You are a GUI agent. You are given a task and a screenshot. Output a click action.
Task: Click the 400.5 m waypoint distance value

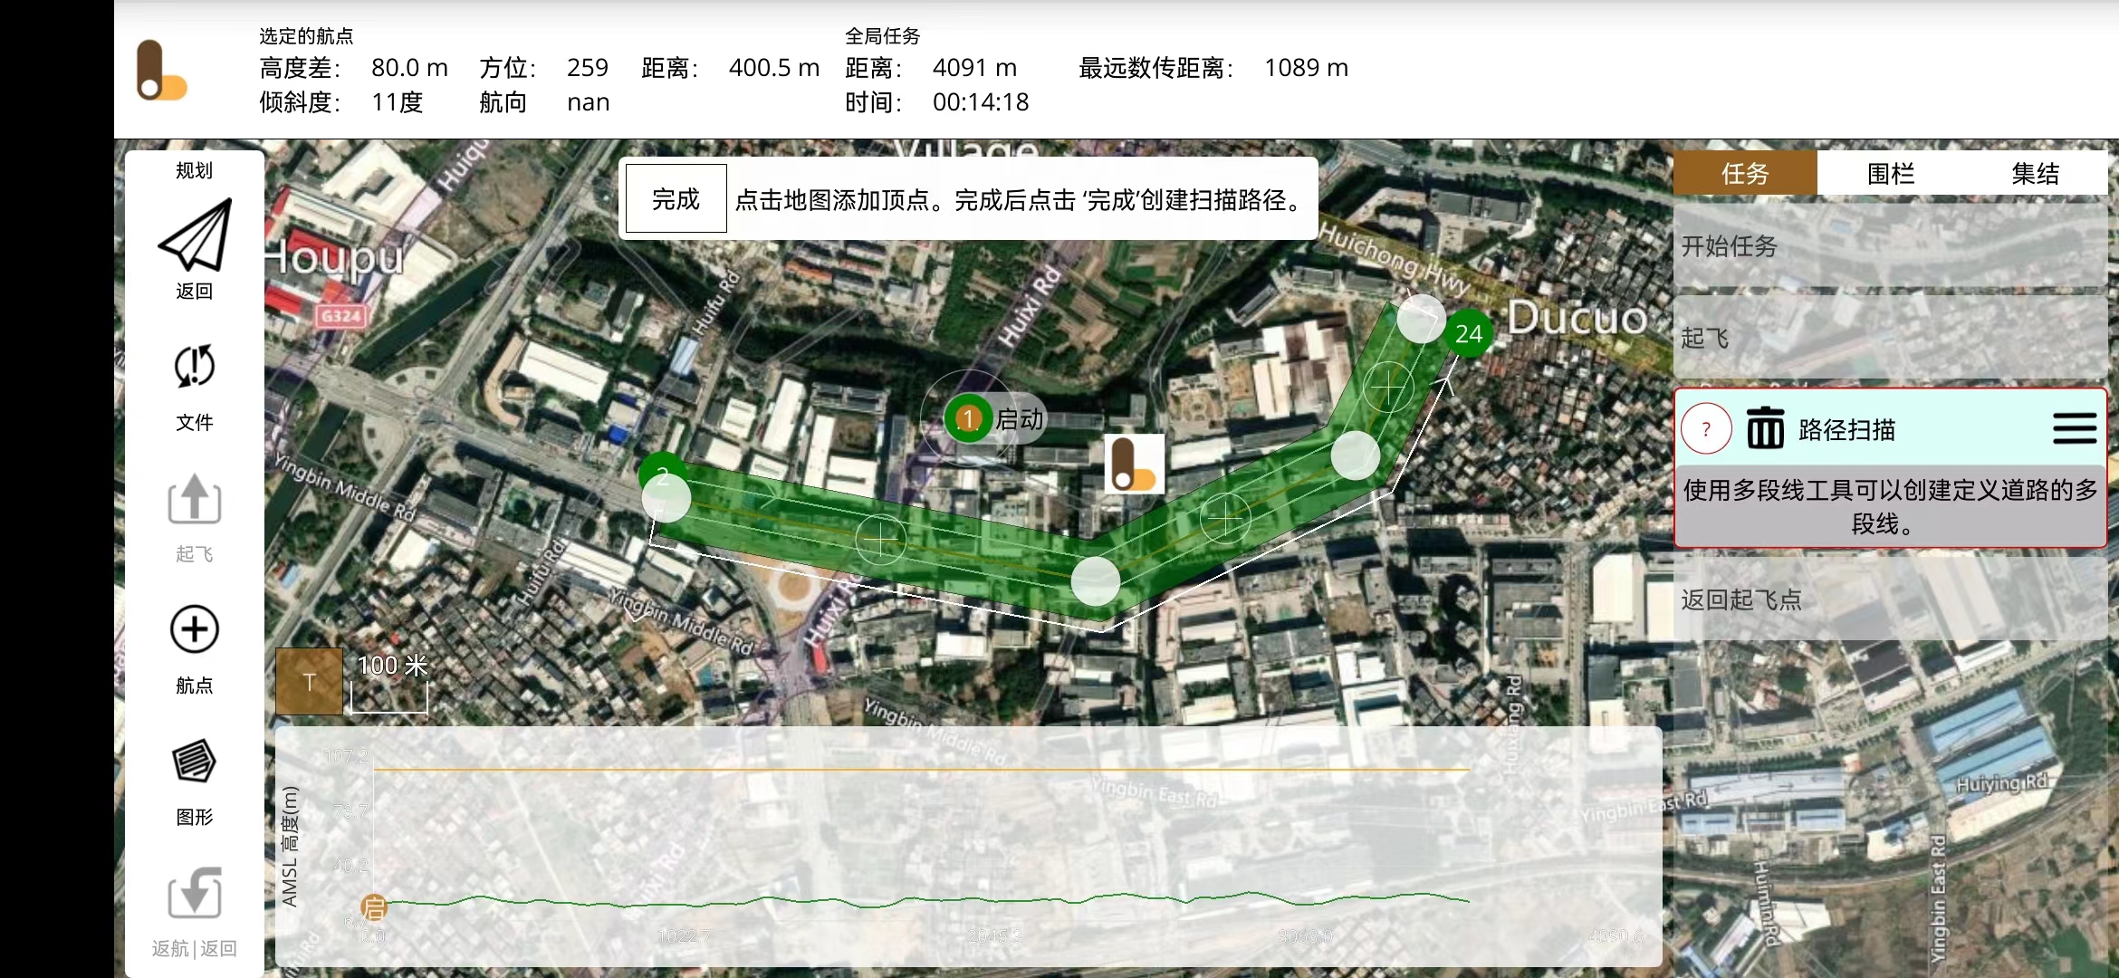(x=773, y=68)
